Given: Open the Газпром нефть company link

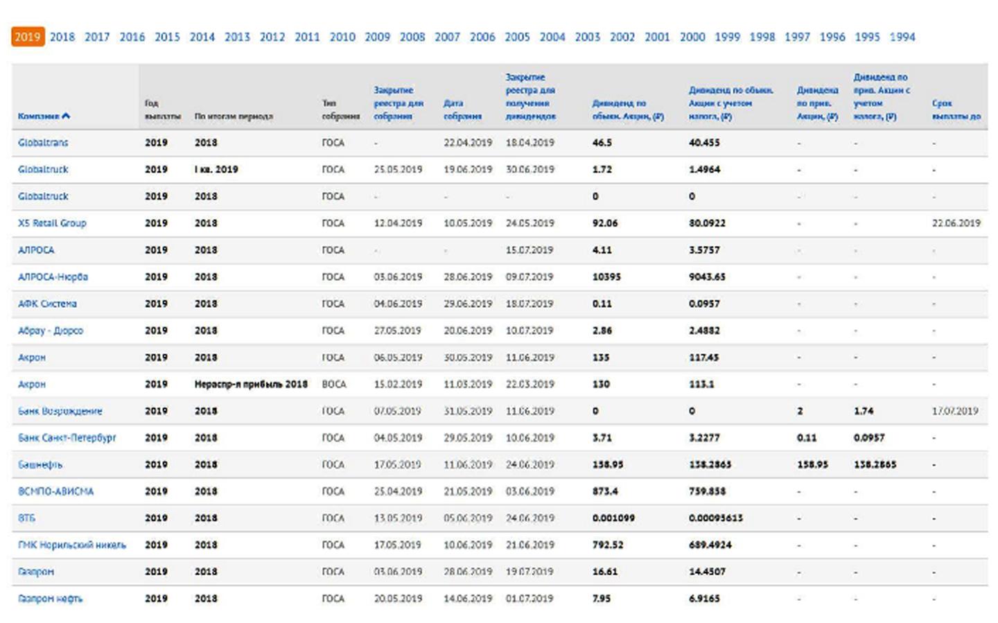Looking at the screenshot, I should pos(50,599).
